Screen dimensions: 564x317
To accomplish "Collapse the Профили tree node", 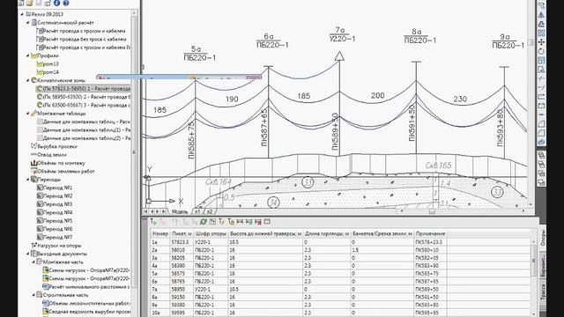I will click(x=28, y=55).
